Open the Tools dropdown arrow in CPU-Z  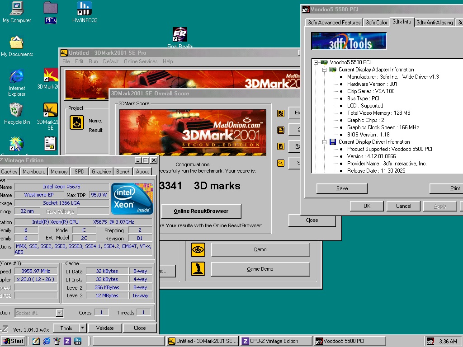coord(82,328)
